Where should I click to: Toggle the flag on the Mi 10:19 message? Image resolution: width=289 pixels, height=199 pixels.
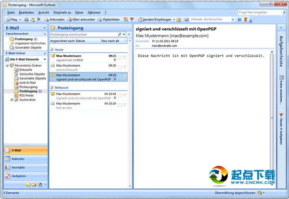point(125,105)
